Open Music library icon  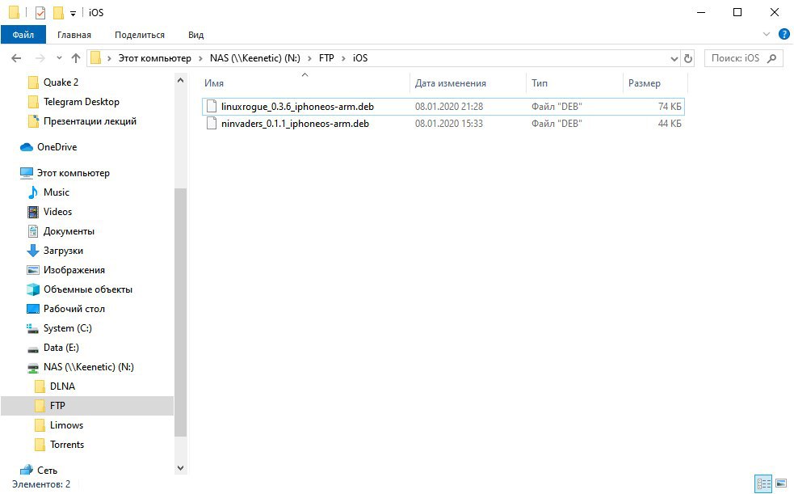(33, 192)
